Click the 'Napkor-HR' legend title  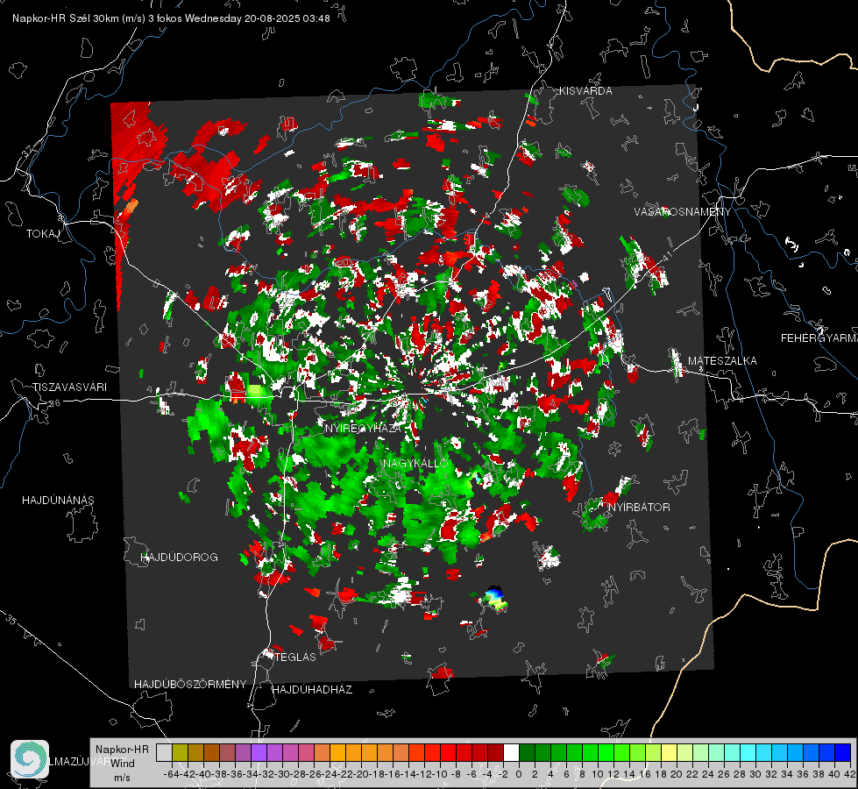click(x=122, y=749)
